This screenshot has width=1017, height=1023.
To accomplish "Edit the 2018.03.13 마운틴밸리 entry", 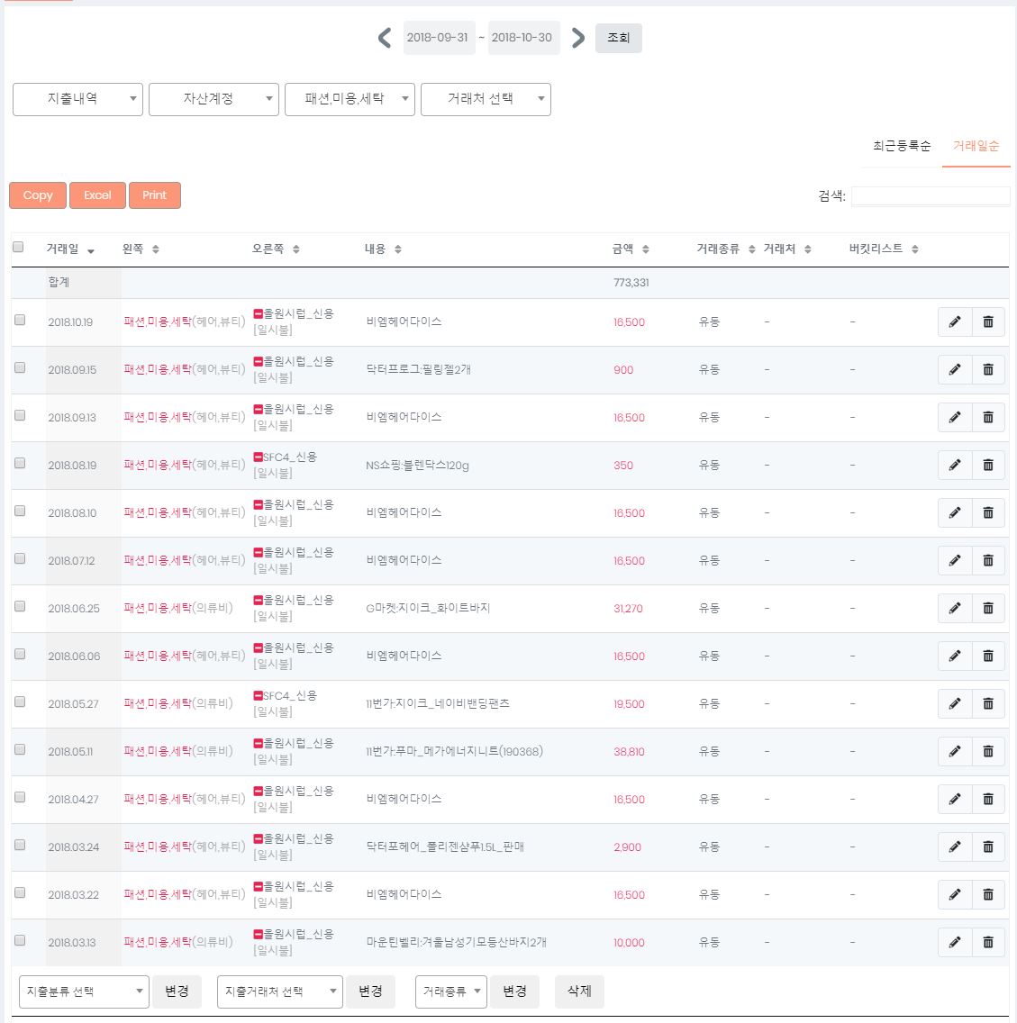I will pos(955,942).
